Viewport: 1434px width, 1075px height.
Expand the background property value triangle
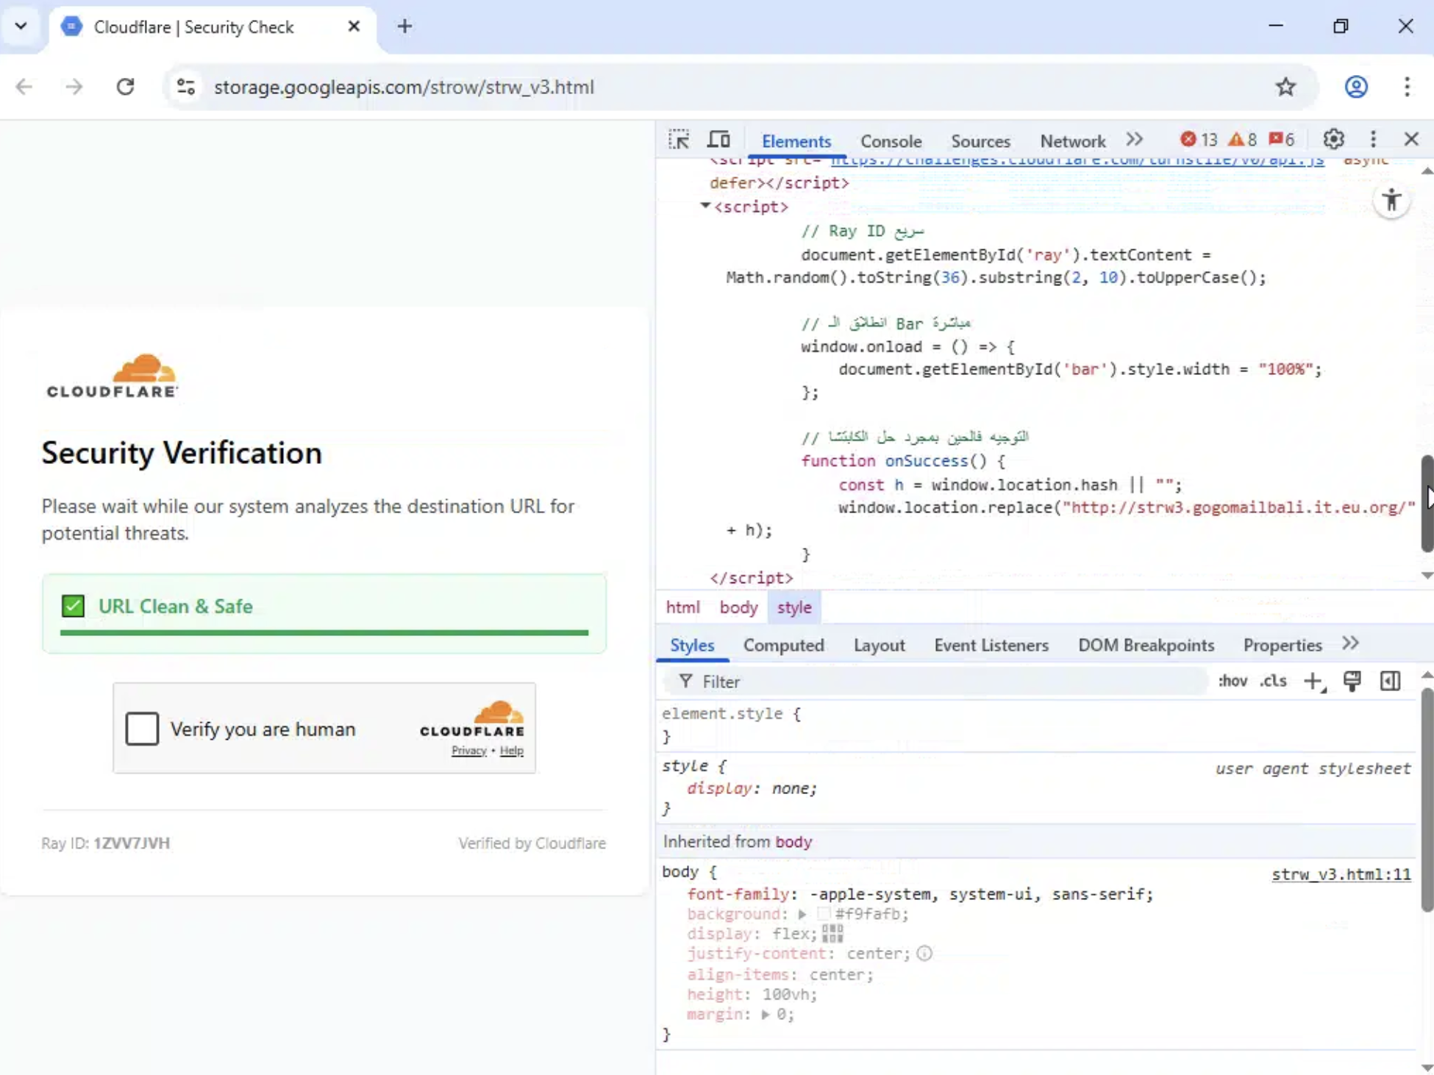coord(802,914)
